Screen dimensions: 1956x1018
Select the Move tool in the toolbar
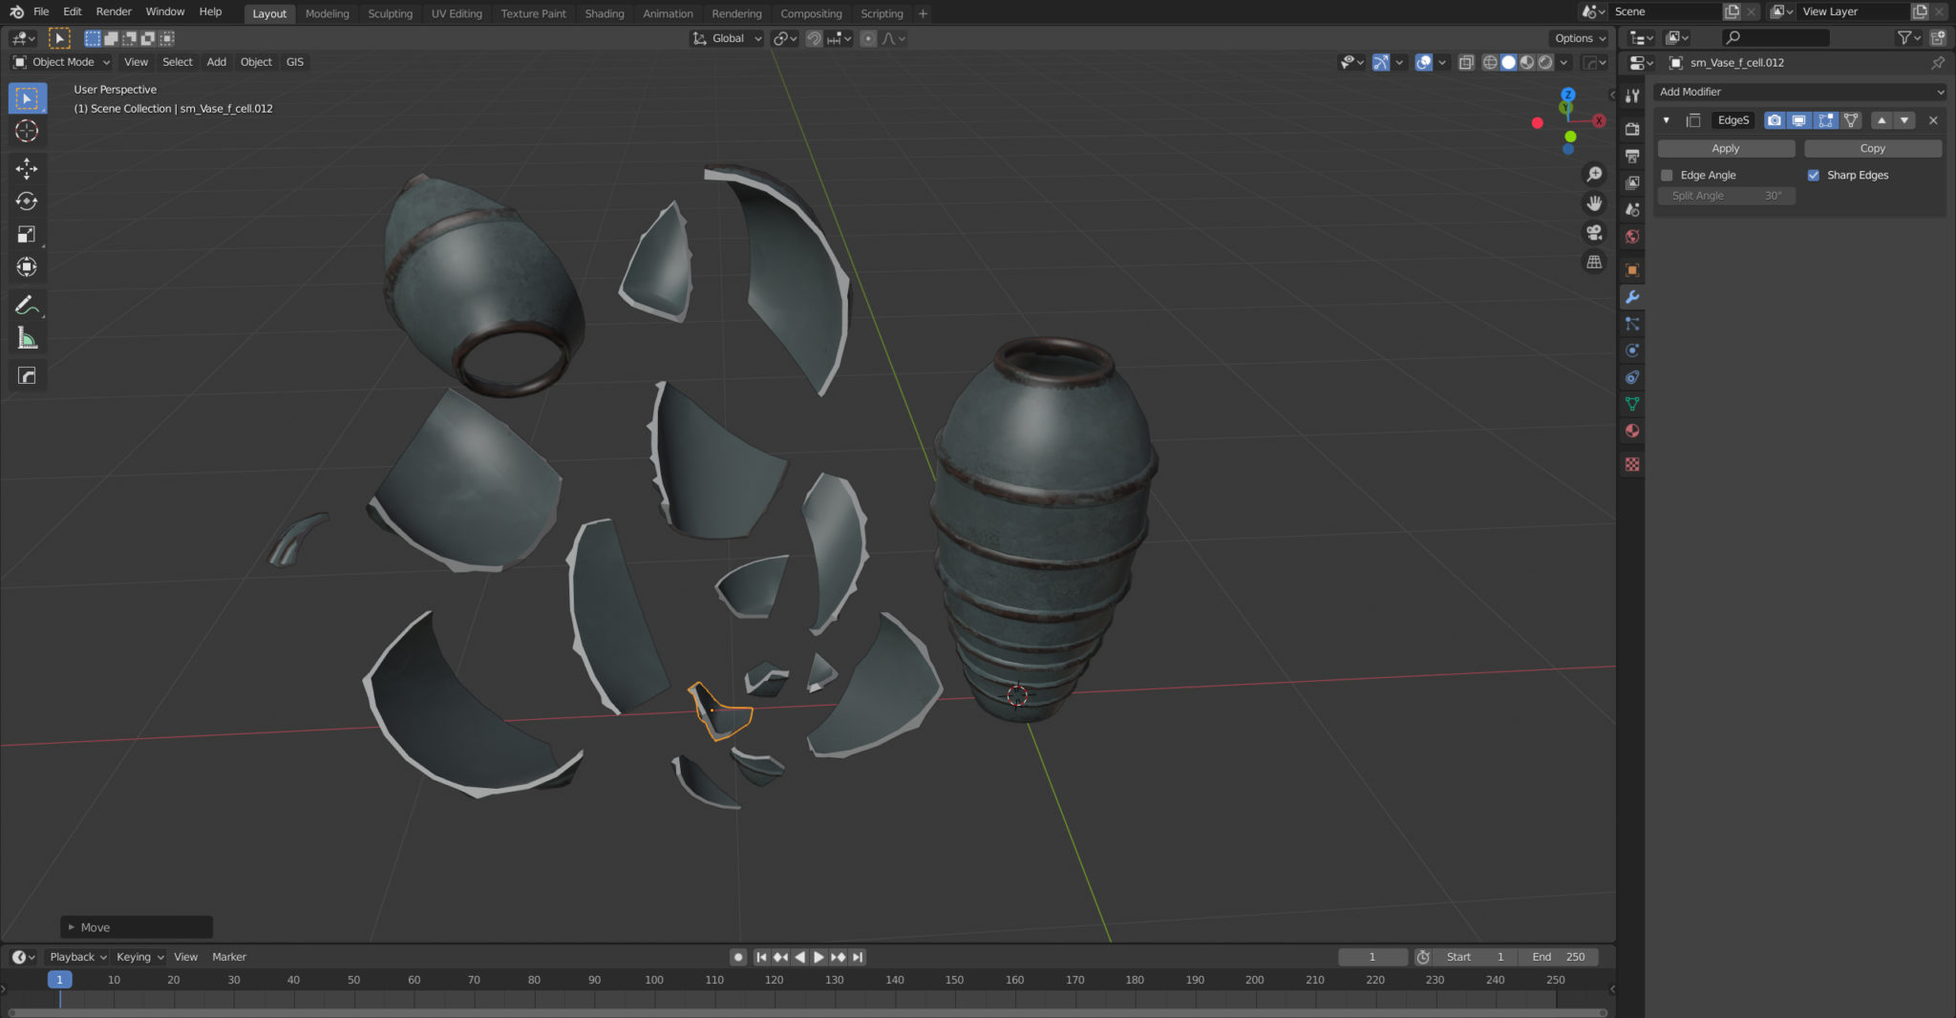pyautogui.click(x=27, y=168)
